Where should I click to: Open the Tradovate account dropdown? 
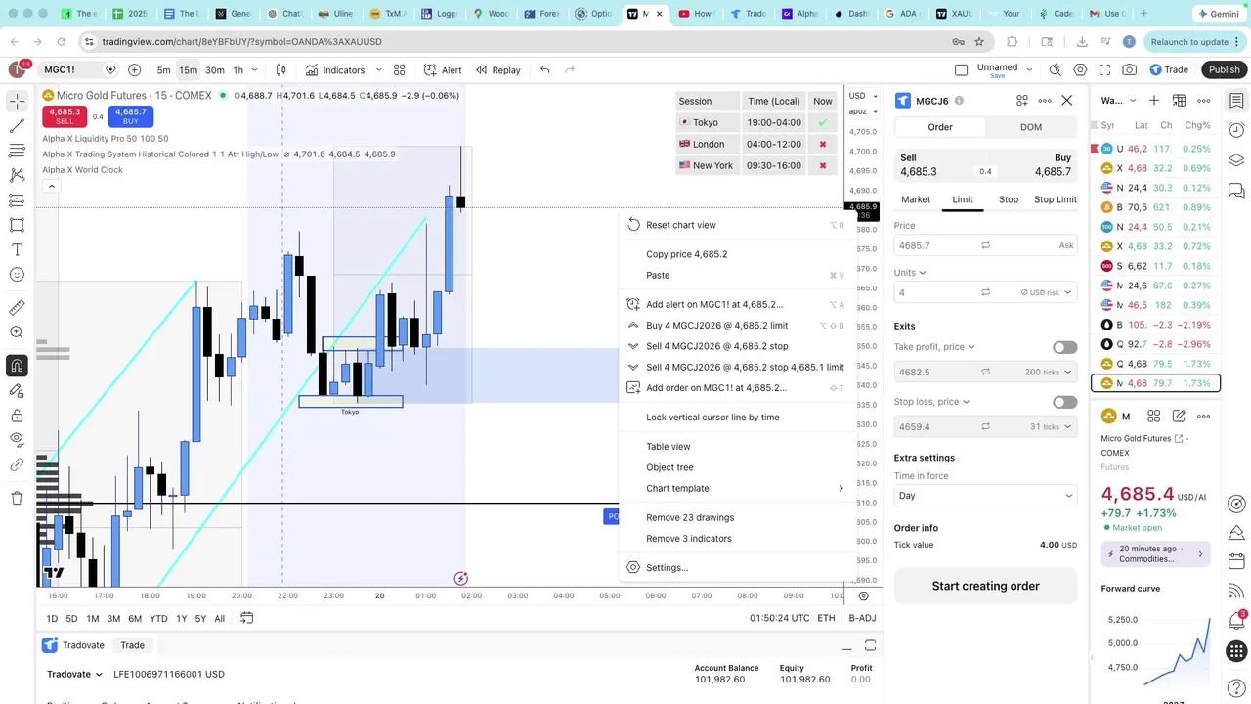74,674
